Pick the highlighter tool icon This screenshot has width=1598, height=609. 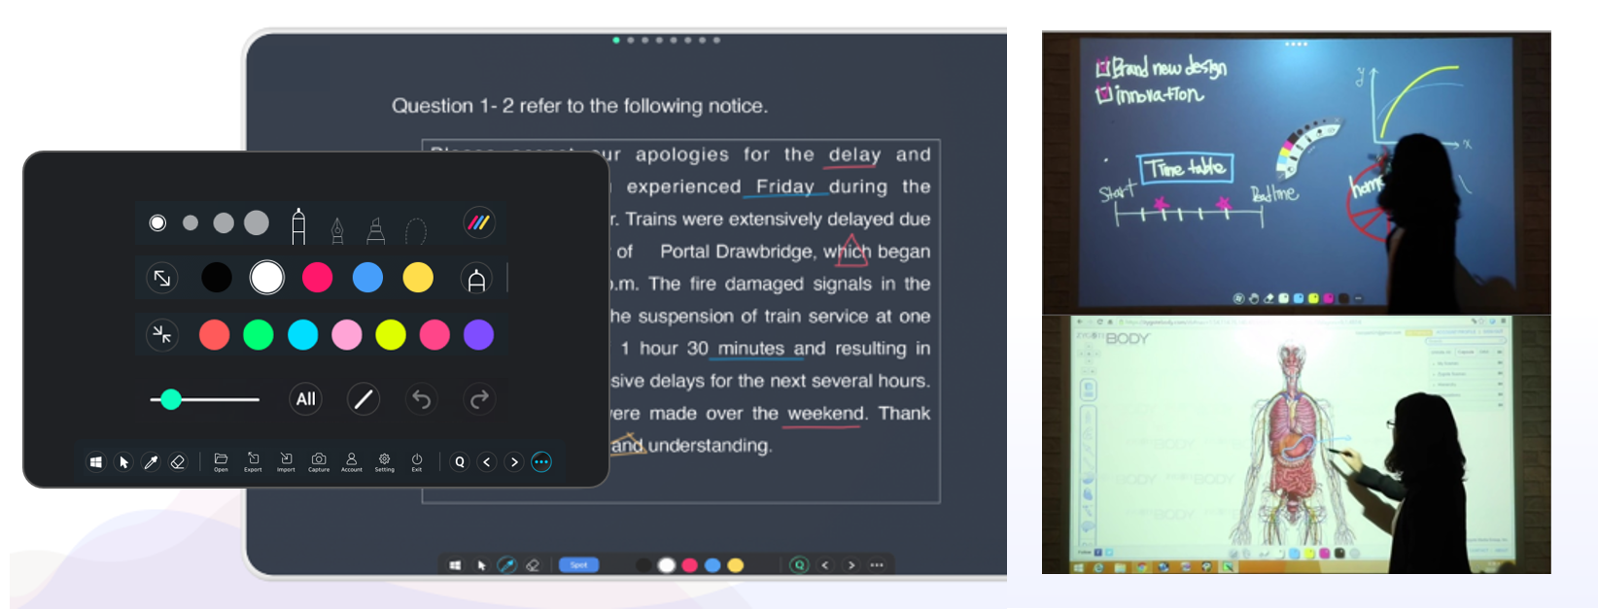tap(376, 229)
